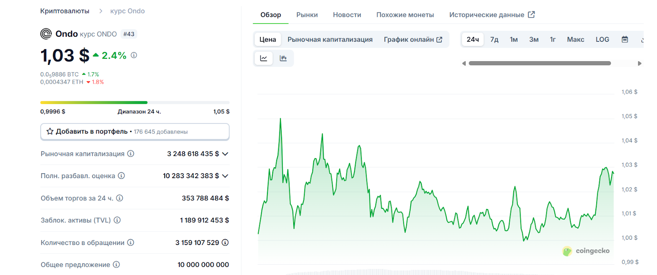Select the 1м time range

pos(514,39)
